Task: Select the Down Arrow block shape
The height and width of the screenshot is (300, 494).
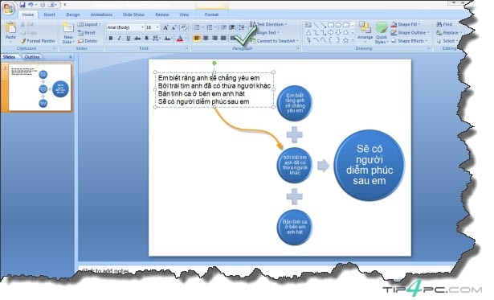Action: 338,32
